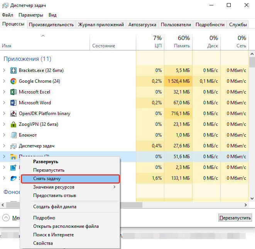Click the Диспетчер задач row icon
The height and width of the screenshot is (249, 255).
[14, 146]
